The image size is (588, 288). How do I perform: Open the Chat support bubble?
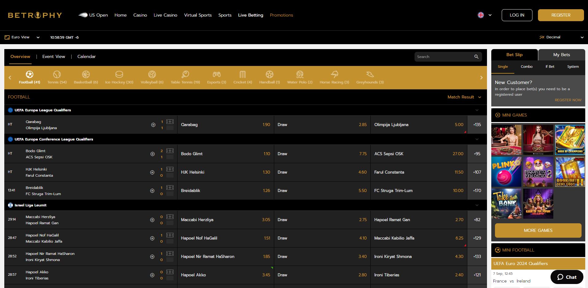click(567, 277)
